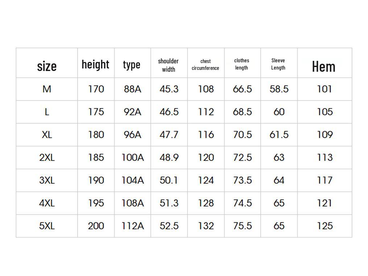Click the 'size' column header
Screen dimensions: 368x276
47,66
